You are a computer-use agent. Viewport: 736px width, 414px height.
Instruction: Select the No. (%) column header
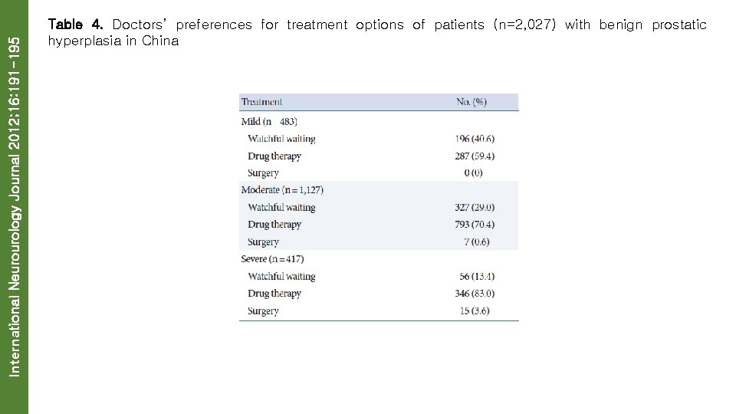coord(472,102)
